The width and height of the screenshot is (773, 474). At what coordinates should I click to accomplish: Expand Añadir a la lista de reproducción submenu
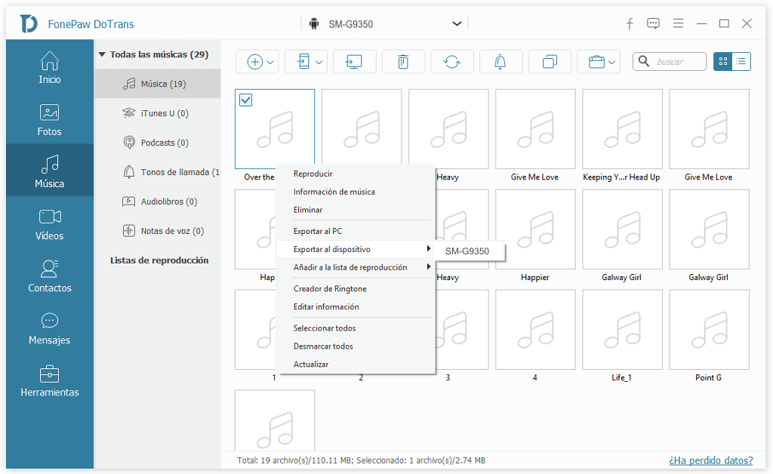point(429,266)
